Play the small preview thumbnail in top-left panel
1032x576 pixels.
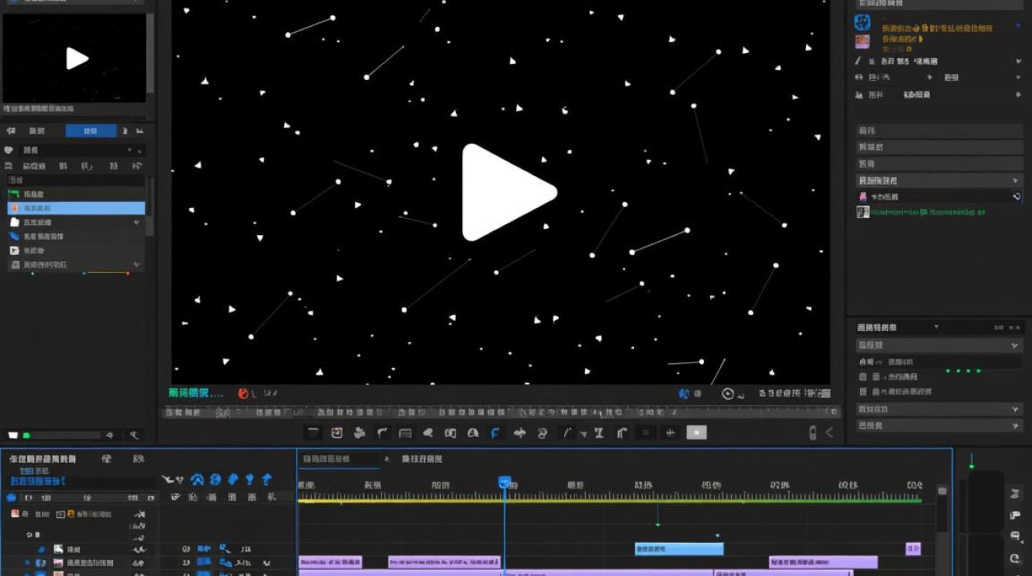[x=77, y=58]
